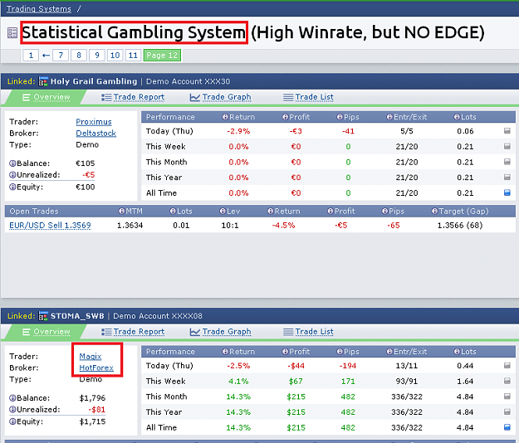Click Target (Gap) info icon in Open Trades
The height and width of the screenshot is (443, 519).
(435, 212)
